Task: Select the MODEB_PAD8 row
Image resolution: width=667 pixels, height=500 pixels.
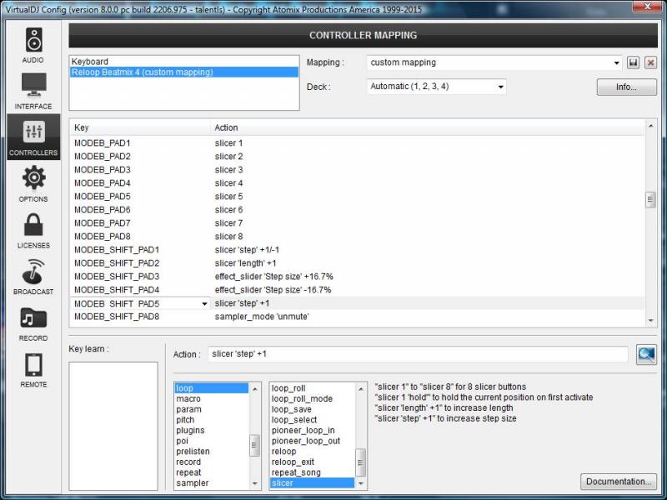Action: [358, 237]
